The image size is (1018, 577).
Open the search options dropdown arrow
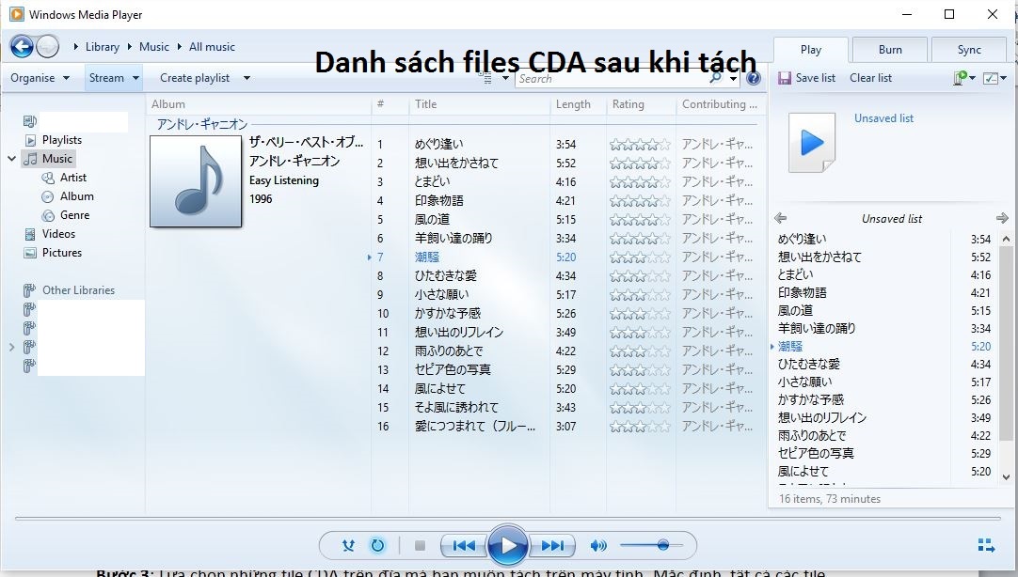click(x=733, y=78)
